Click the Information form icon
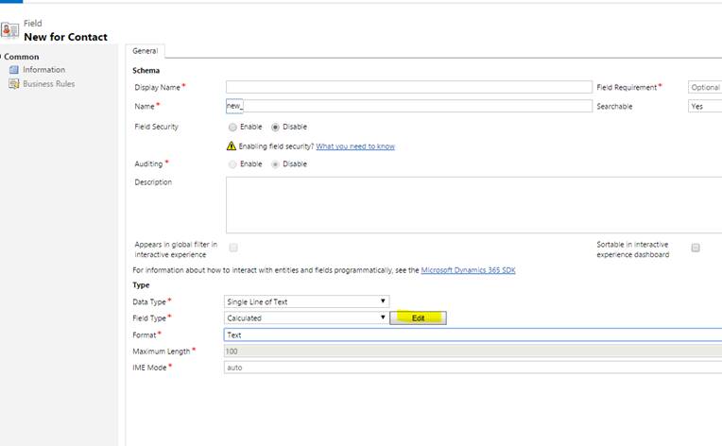This screenshot has height=446, width=722. [14, 70]
